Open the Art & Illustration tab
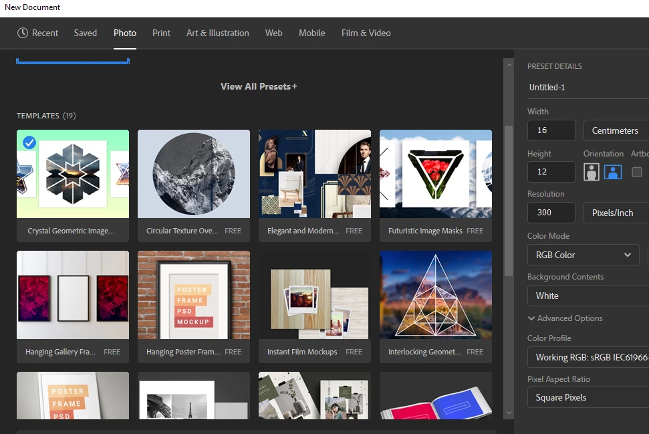This screenshot has width=649, height=434. pyautogui.click(x=218, y=33)
